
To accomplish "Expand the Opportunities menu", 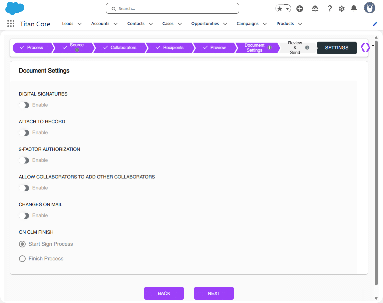I will click(x=209, y=23).
